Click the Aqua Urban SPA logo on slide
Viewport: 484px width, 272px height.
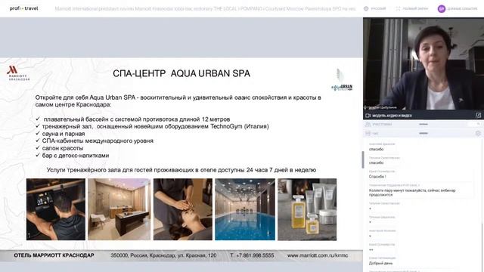[342, 80]
